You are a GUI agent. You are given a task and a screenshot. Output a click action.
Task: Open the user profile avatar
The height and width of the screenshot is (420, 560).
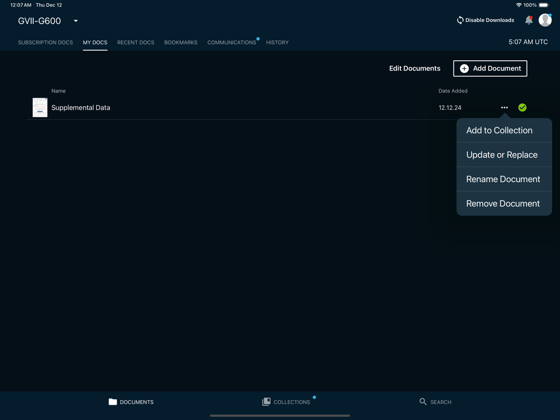(x=545, y=20)
